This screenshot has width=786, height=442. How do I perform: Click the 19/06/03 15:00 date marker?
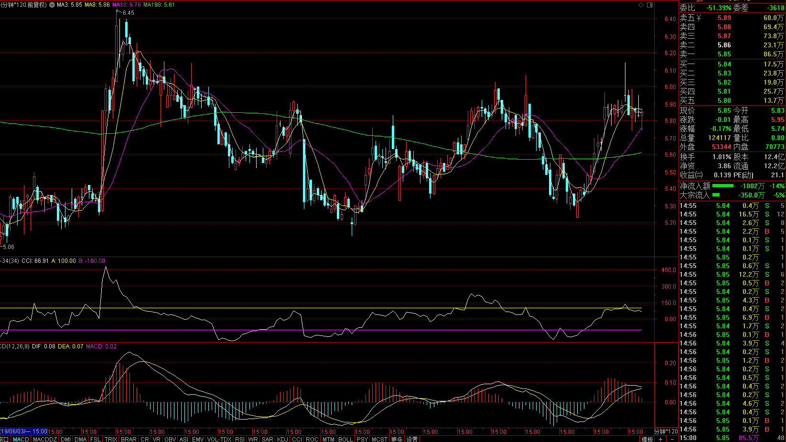pos(24,431)
